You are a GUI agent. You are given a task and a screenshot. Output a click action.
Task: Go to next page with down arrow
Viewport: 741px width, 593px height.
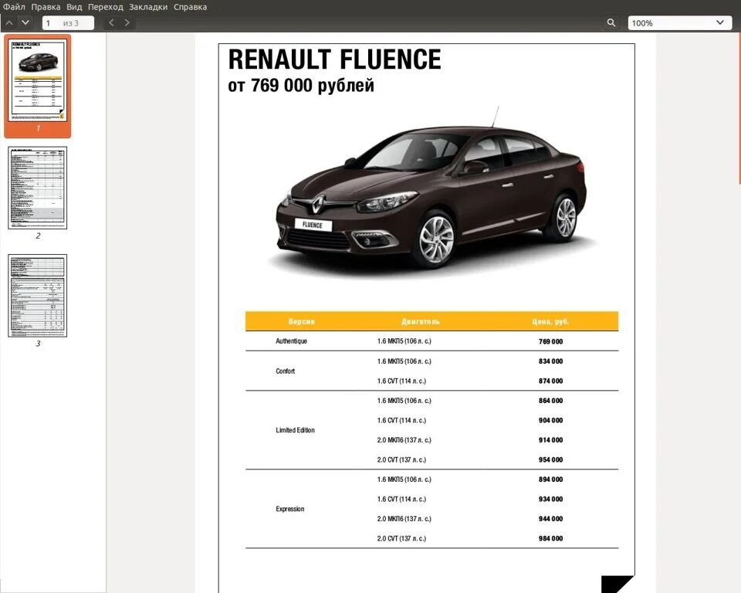tap(25, 22)
